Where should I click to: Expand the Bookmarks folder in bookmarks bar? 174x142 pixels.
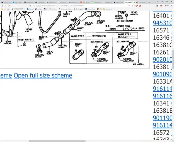point(108,9)
